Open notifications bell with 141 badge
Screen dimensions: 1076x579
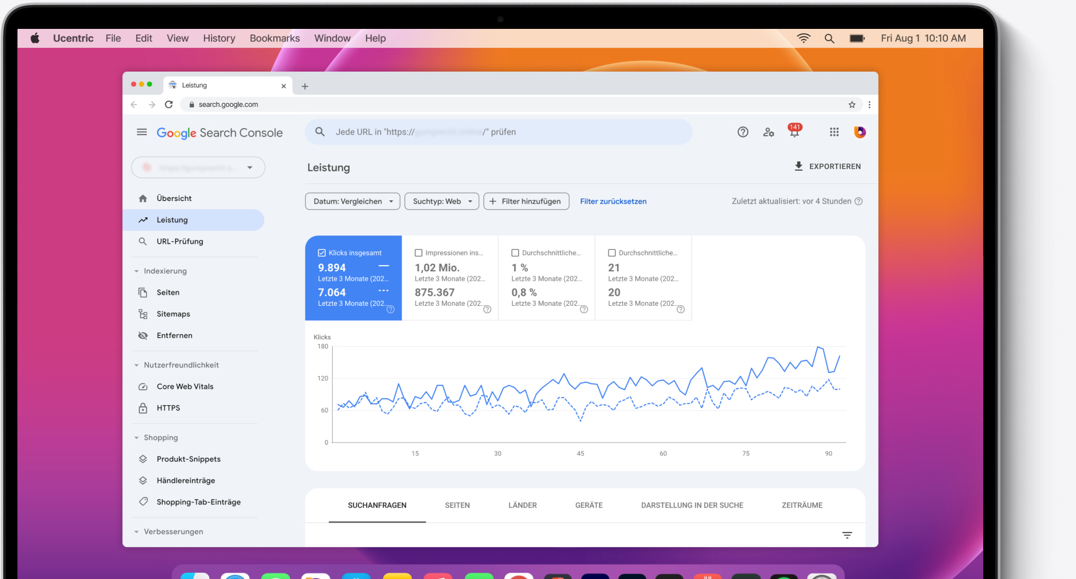795,131
